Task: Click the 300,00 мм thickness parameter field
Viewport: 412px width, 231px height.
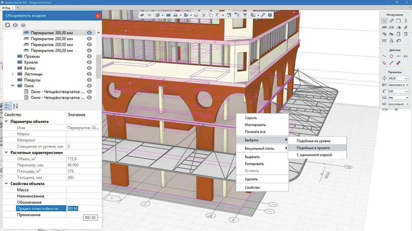Action: (x=398, y=78)
